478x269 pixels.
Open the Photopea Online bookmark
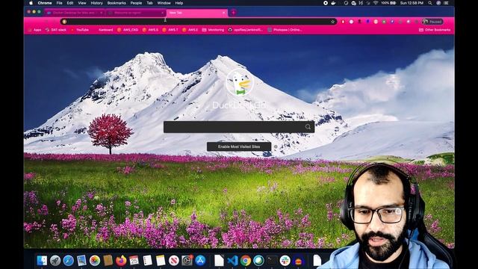click(x=285, y=30)
